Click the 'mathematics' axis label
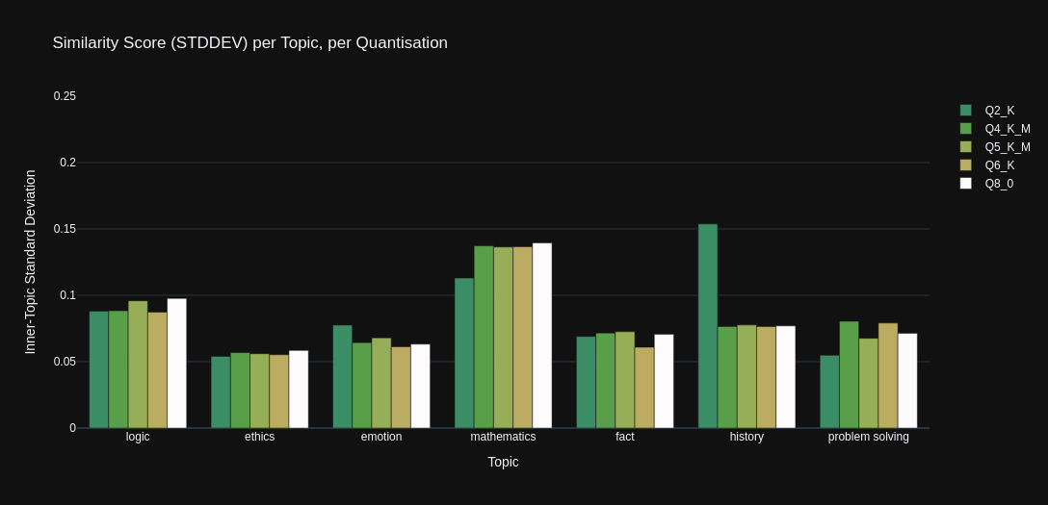The image size is (1048, 505). pyautogui.click(x=503, y=437)
